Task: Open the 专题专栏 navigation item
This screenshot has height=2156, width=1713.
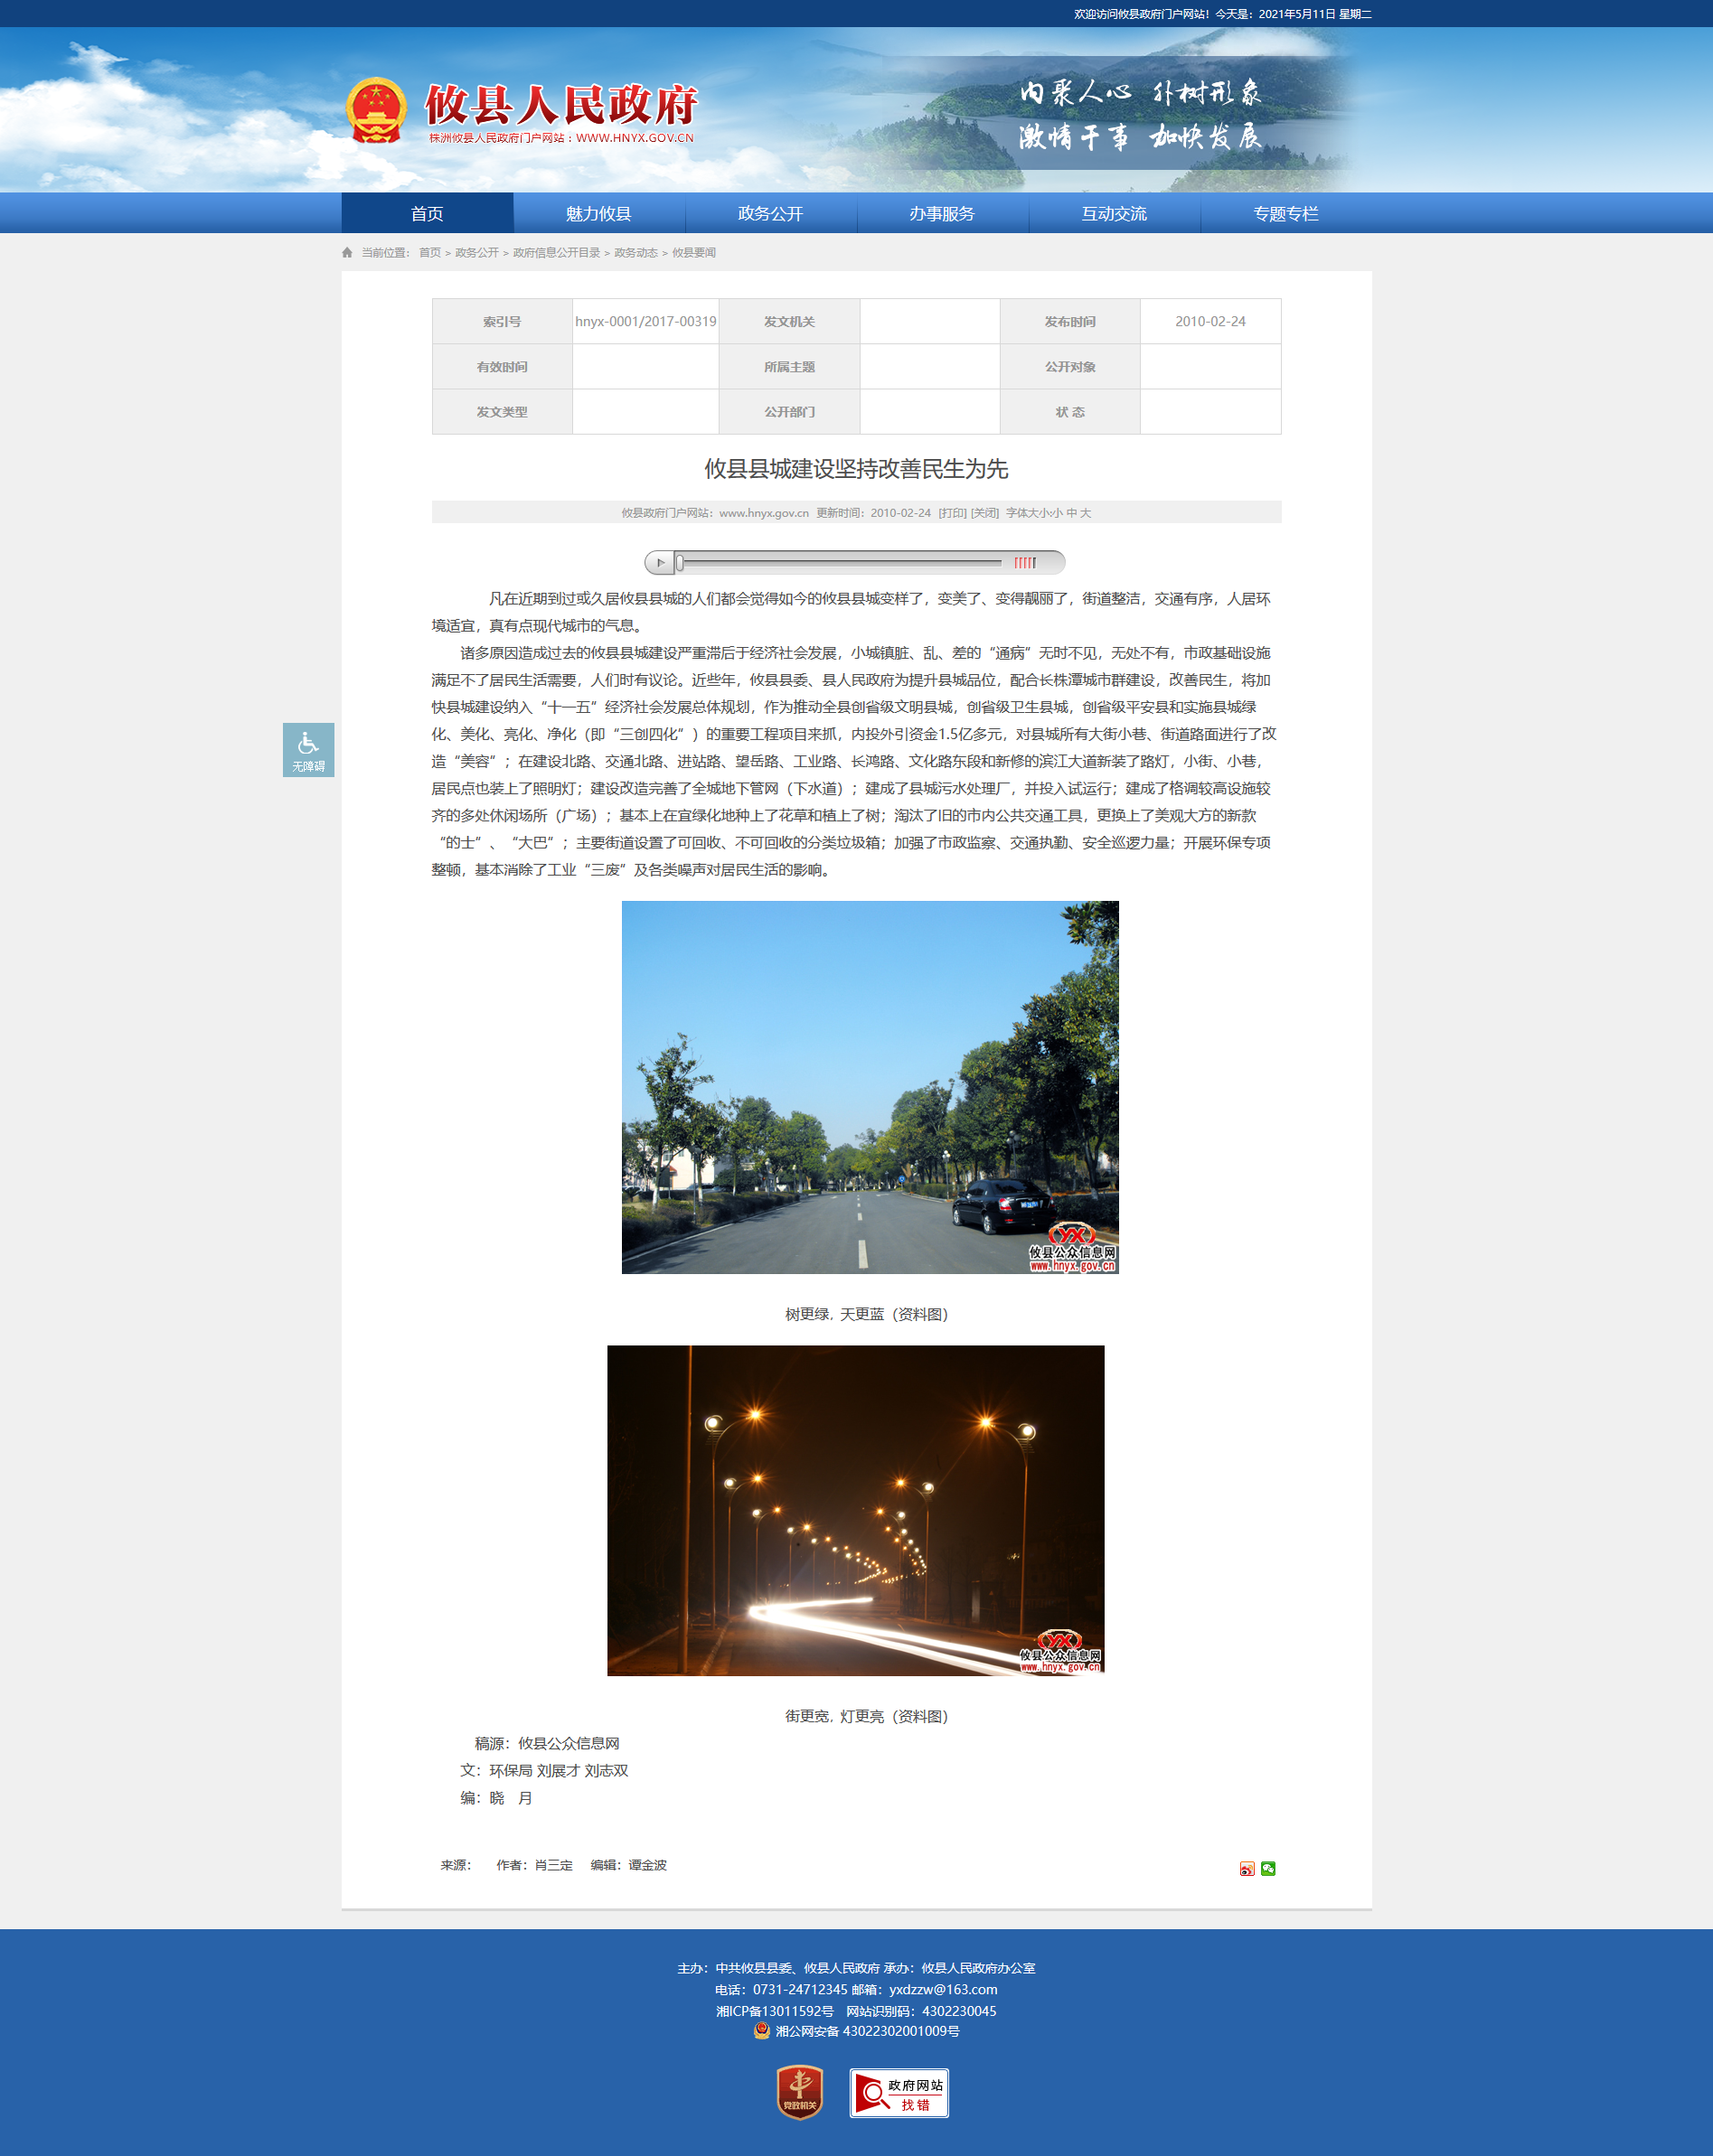Action: pos(1285,214)
